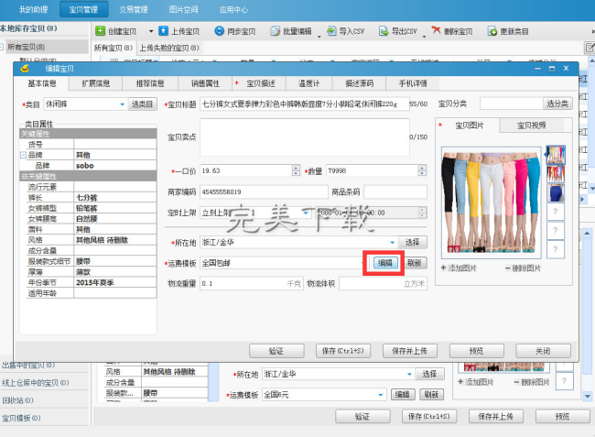595x437 pixels.
Task: Click the 裤长 七分裤 attribute value
Action: click(115, 198)
